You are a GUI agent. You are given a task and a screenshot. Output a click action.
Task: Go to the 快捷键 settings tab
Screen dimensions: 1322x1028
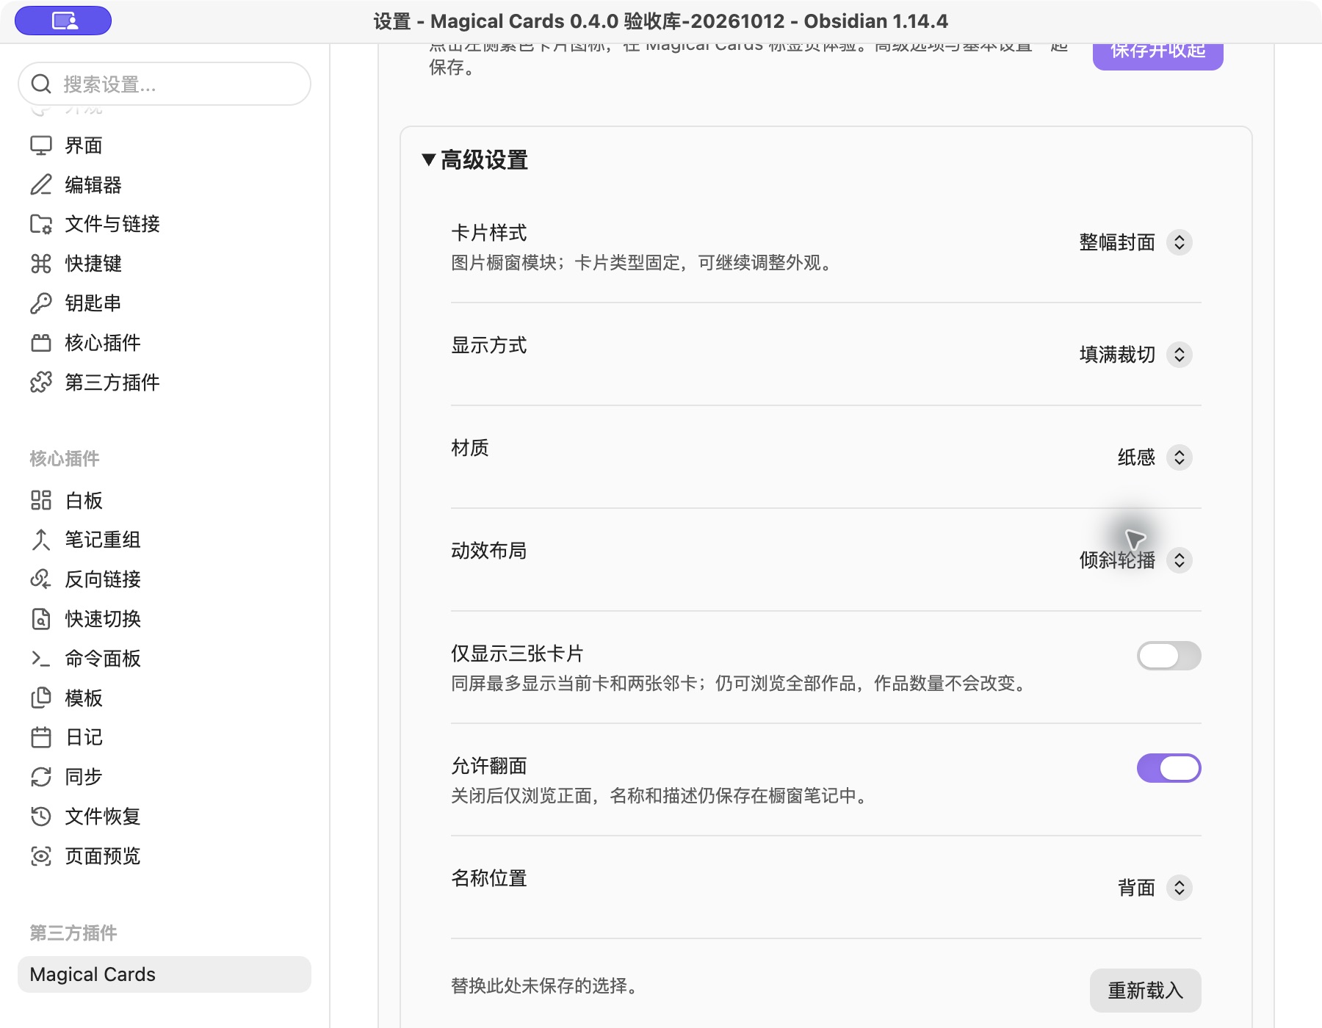click(165, 264)
